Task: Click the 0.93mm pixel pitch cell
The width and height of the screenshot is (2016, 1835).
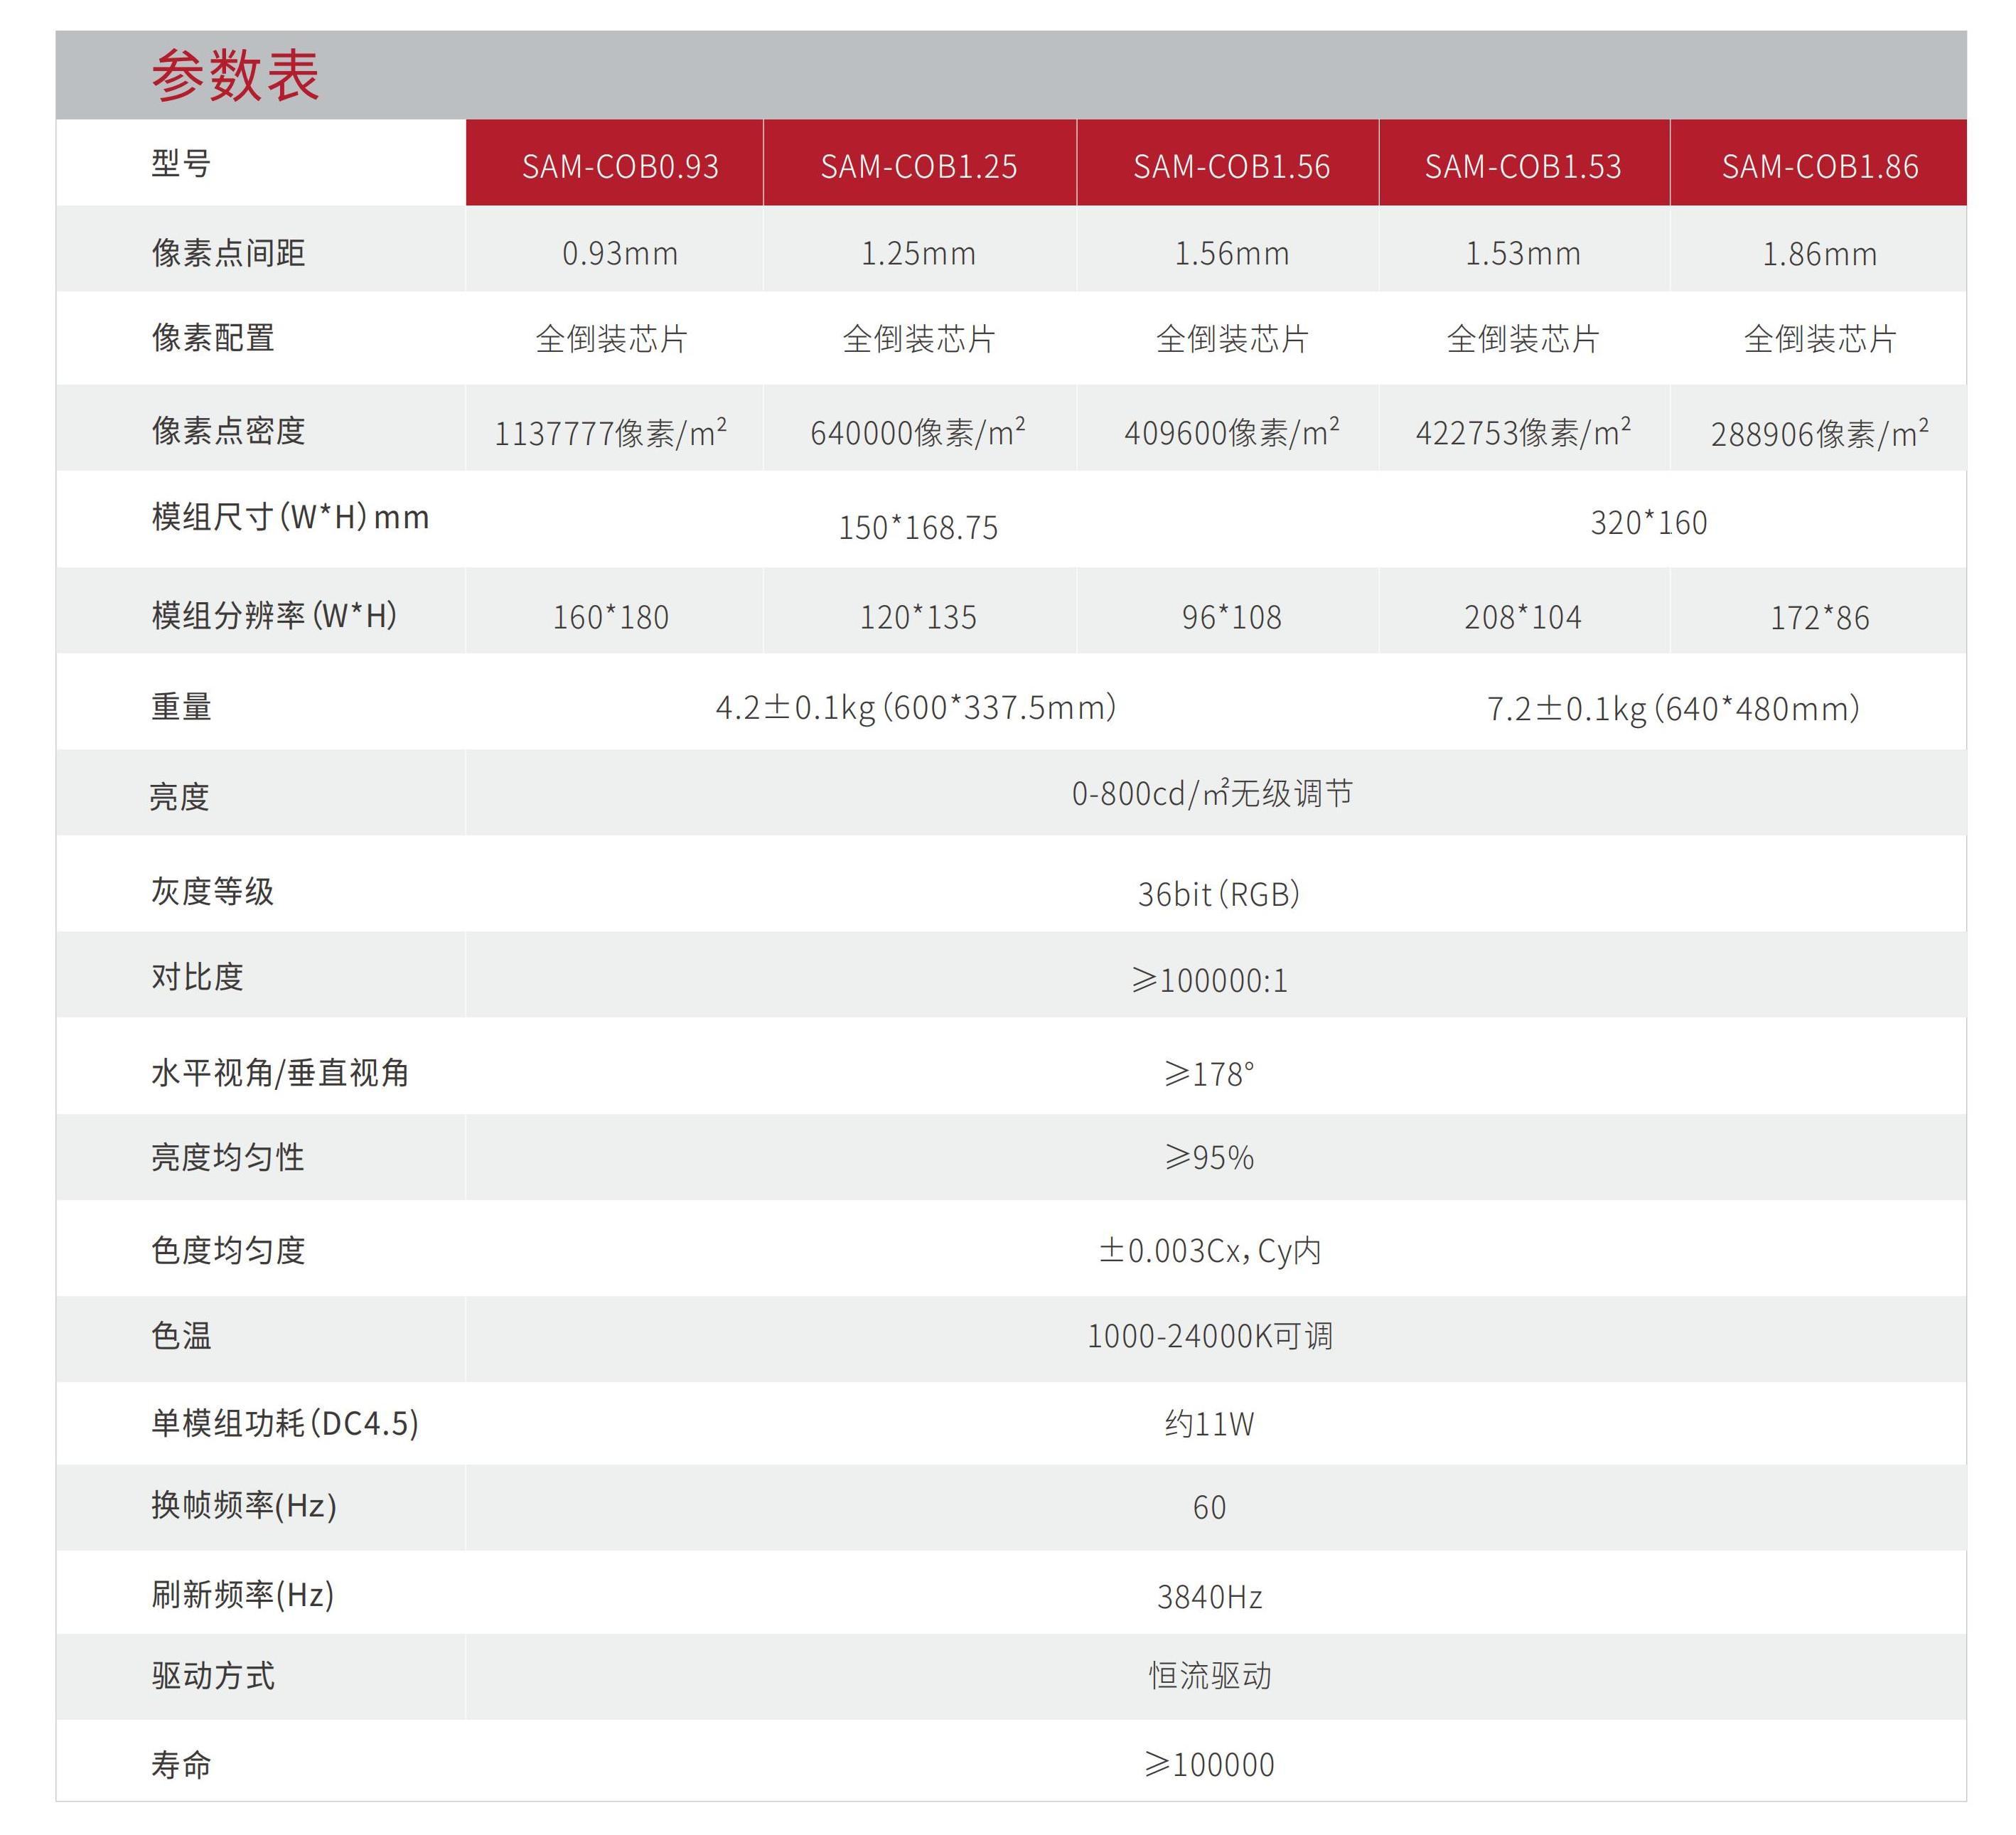Action: click(x=620, y=253)
